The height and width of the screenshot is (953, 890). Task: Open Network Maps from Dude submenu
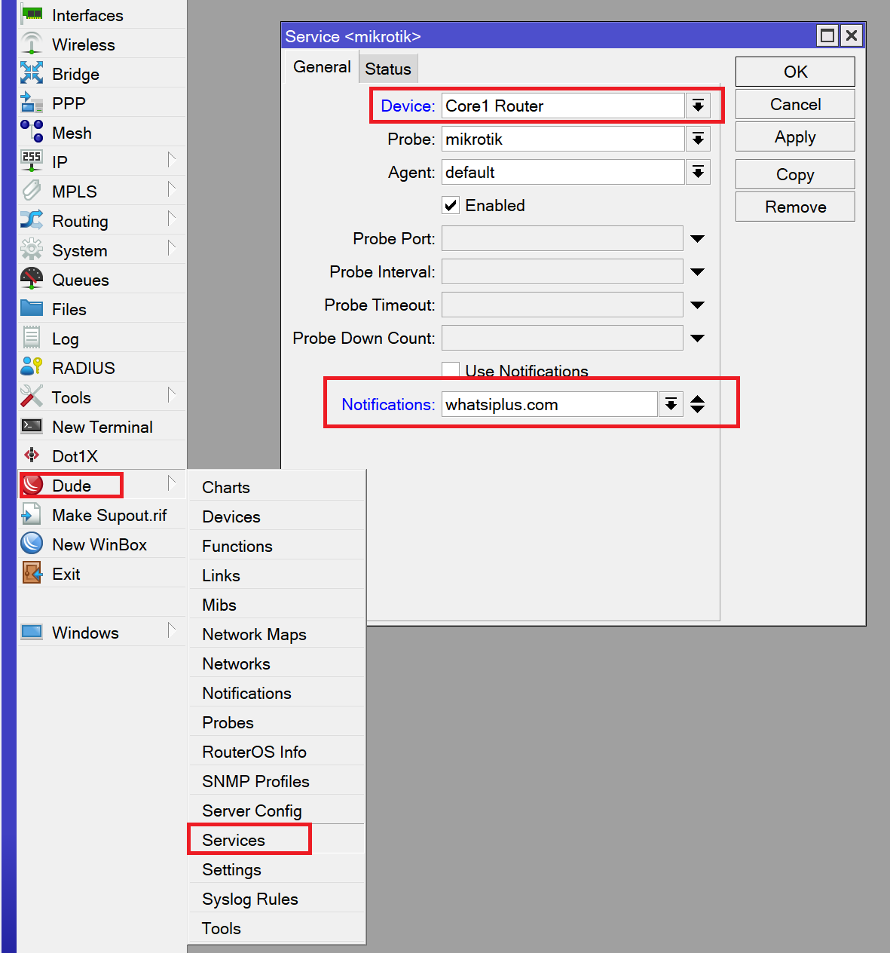click(x=277, y=634)
